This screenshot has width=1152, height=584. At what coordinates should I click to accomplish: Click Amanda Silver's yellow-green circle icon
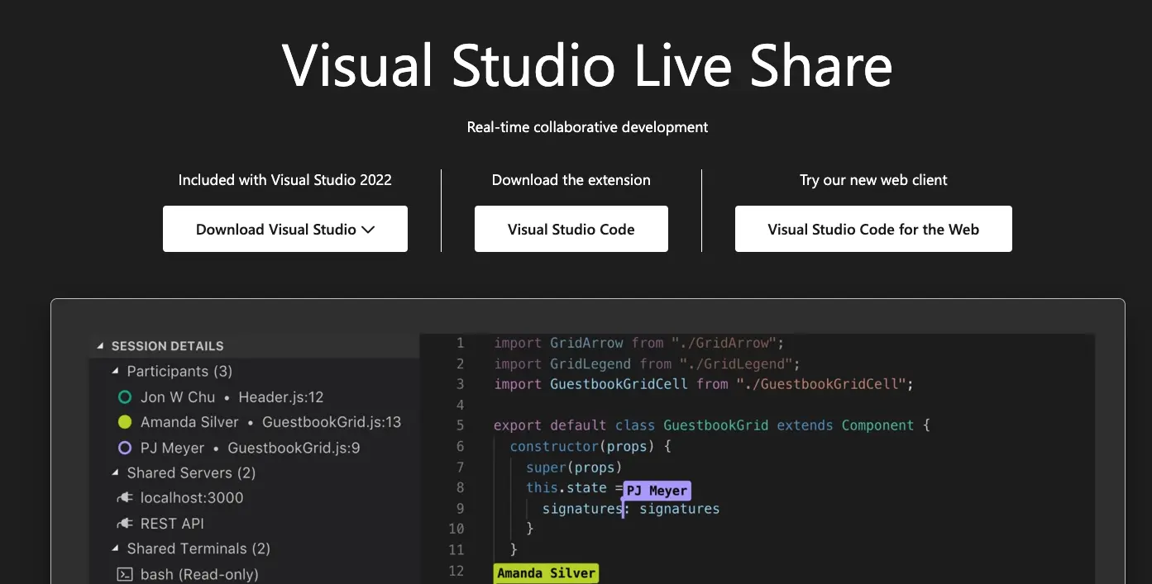point(125,422)
